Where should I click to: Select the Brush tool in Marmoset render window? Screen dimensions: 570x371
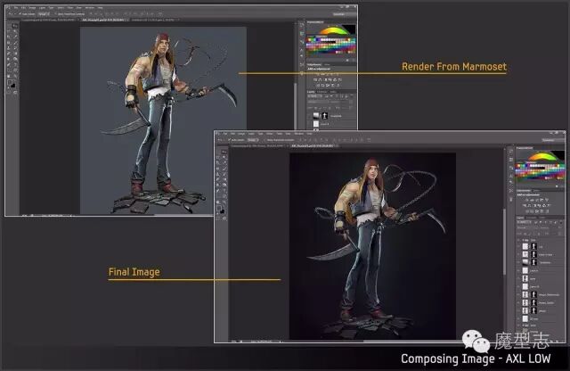15,43
